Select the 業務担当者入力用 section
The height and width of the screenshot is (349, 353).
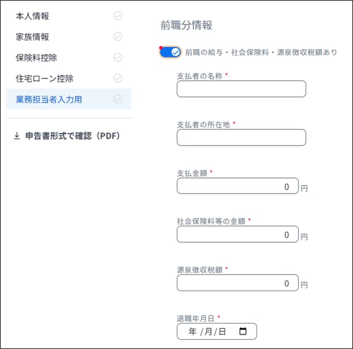(49, 99)
